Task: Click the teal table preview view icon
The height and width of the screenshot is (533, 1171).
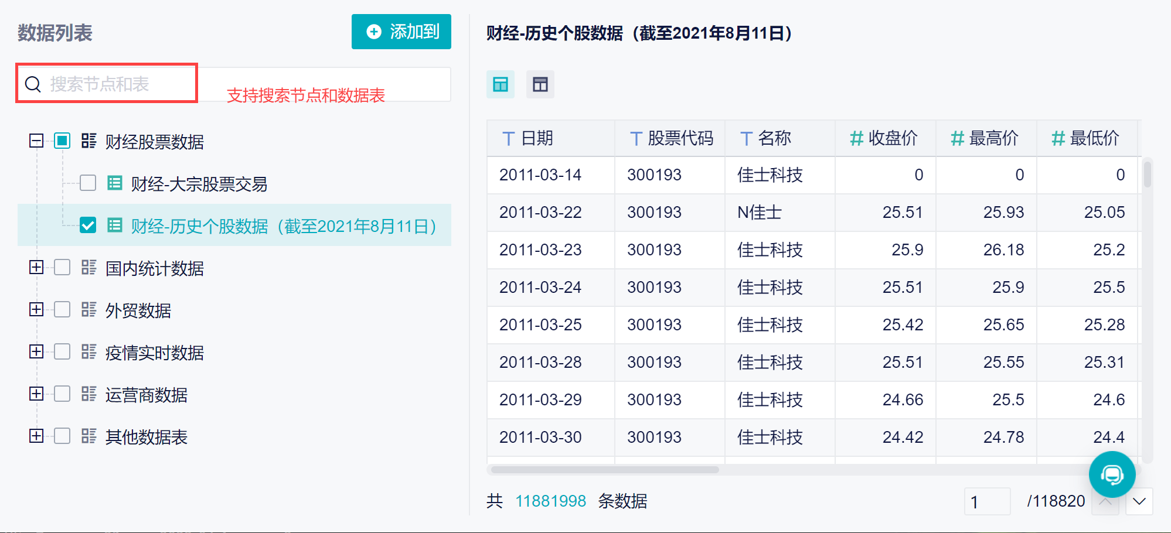Action: coord(501,84)
